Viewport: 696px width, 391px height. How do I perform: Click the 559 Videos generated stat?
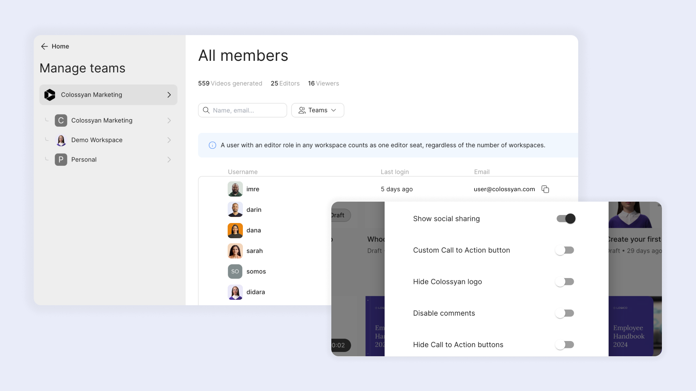(230, 83)
